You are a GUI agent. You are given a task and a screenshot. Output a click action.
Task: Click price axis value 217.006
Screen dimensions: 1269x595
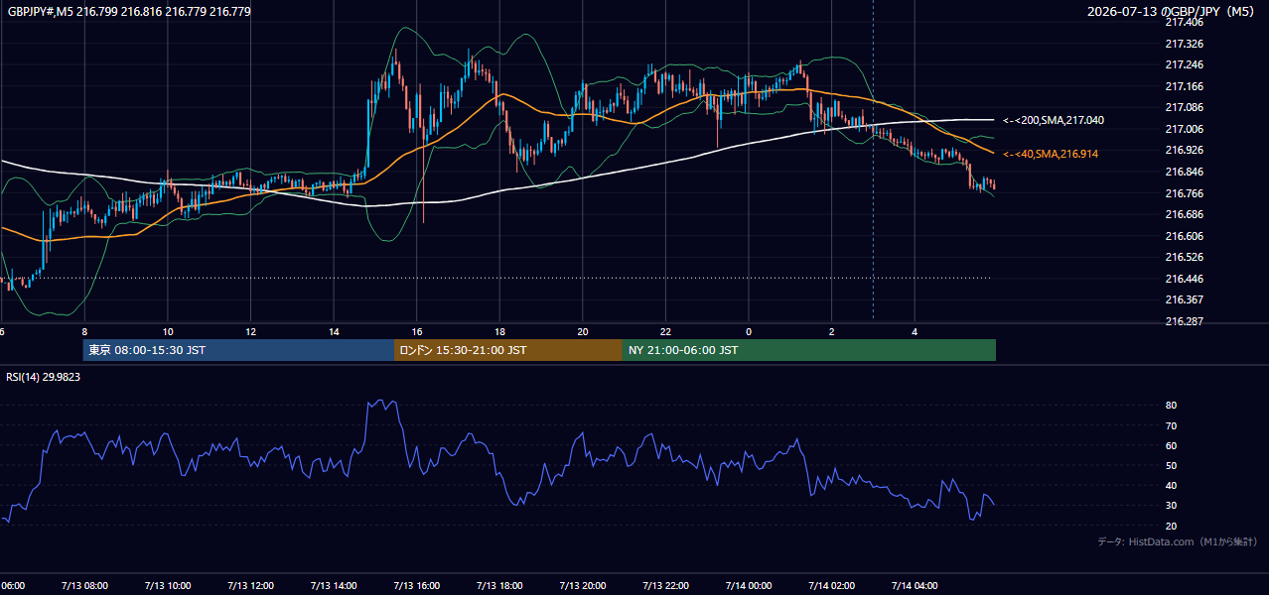pos(1184,129)
